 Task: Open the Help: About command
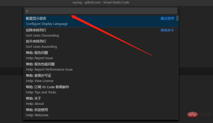click(x=101, y=101)
